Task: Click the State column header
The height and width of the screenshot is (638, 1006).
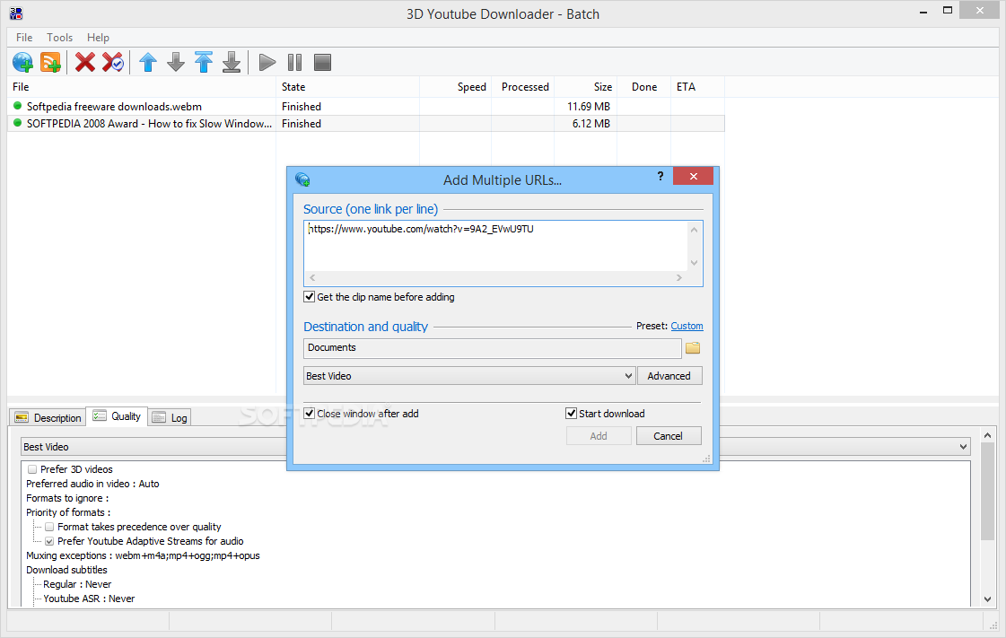Action: point(347,86)
